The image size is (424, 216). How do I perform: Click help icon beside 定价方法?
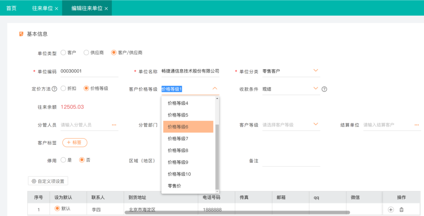tap(55, 89)
